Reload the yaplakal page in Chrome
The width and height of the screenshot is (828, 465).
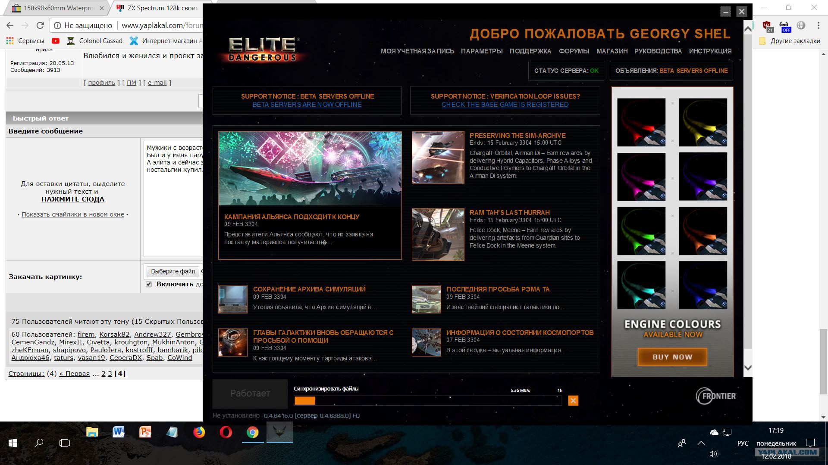coord(40,25)
